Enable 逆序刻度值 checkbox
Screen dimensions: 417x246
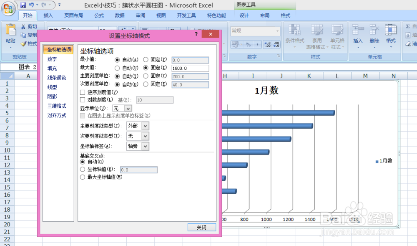(x=83, y=92)
